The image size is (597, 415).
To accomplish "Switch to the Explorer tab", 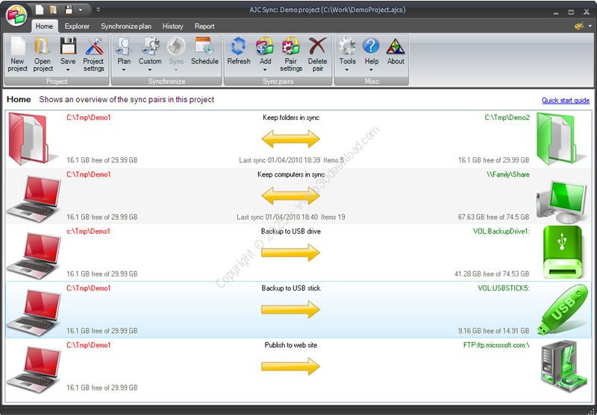I will click(x=77, y=26).
